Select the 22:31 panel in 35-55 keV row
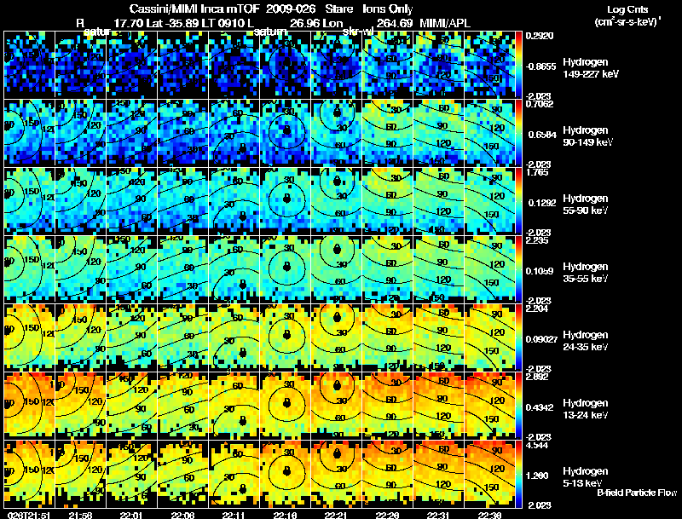 (x=438, y=269)
